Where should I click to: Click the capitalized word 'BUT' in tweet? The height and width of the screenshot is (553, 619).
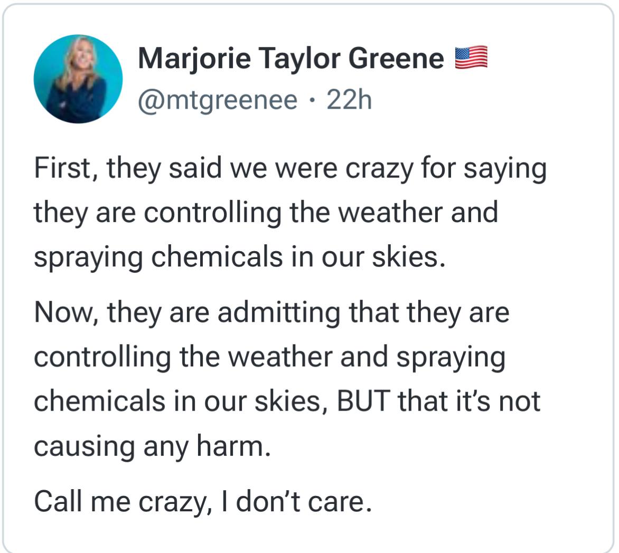(x=363, y=401)
